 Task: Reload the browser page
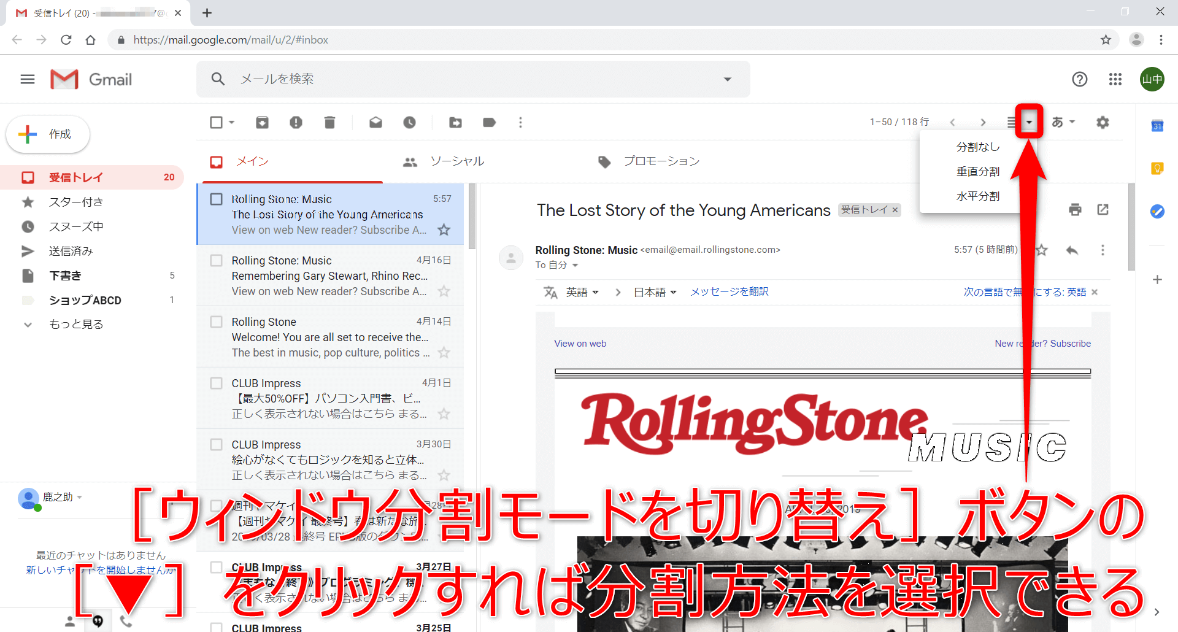click(x=66, y=40)
